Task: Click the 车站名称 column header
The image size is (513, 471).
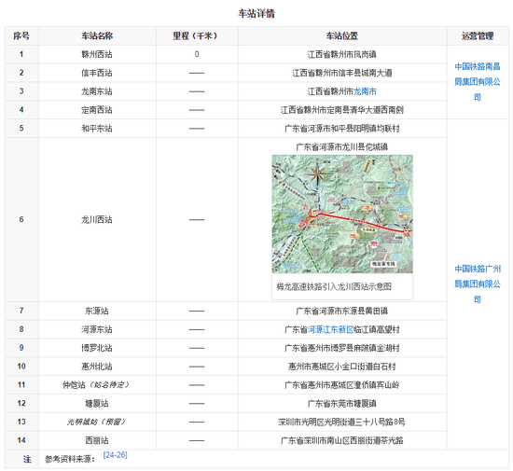Action: [x=97, y=35]
